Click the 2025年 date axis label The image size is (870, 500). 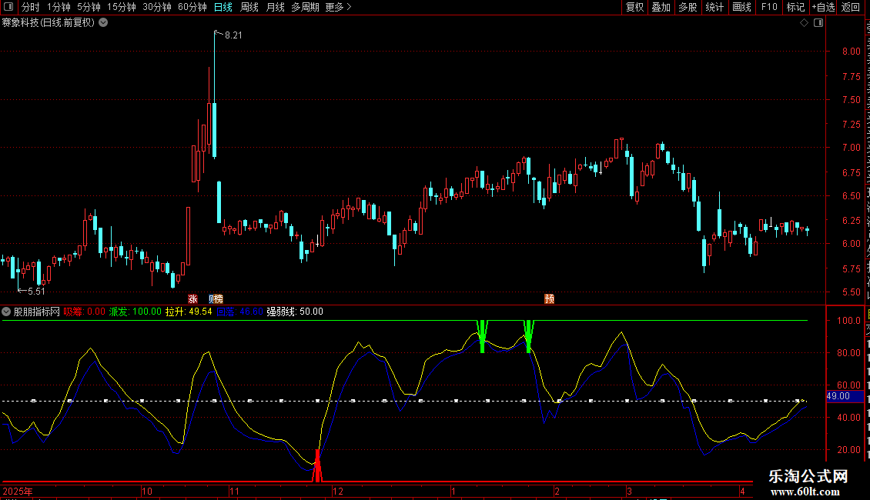(17, 491)
